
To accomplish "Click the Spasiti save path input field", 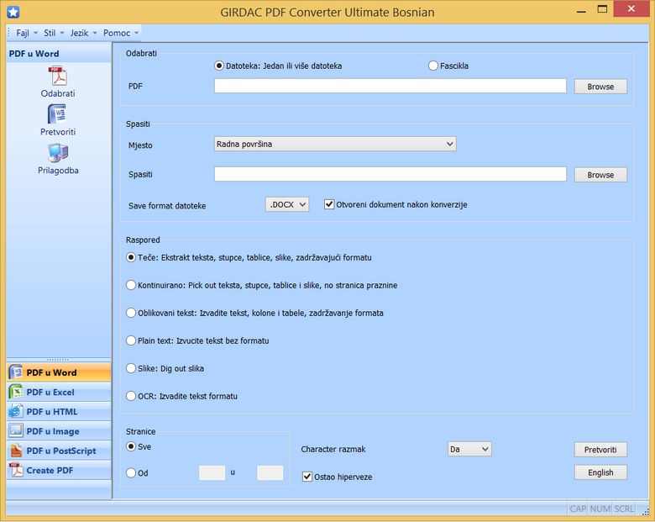I will 390,174.
